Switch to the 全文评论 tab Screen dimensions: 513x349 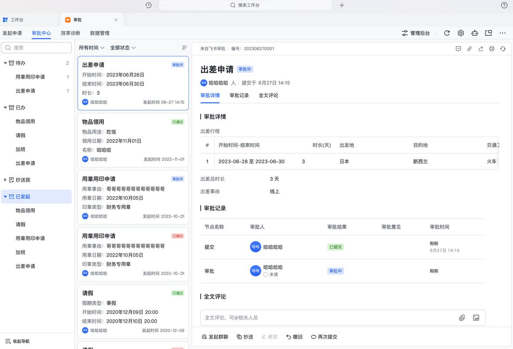coord(268,96)
